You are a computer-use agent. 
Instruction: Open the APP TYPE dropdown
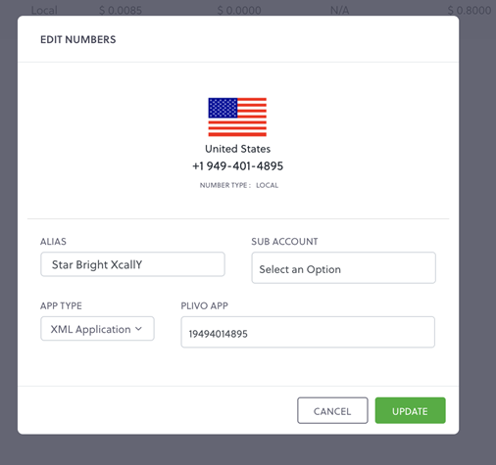coord(97,329)
